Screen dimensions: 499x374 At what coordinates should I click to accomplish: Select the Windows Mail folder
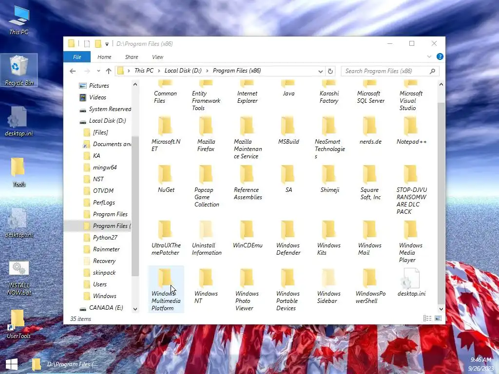(x=370, y=238)
